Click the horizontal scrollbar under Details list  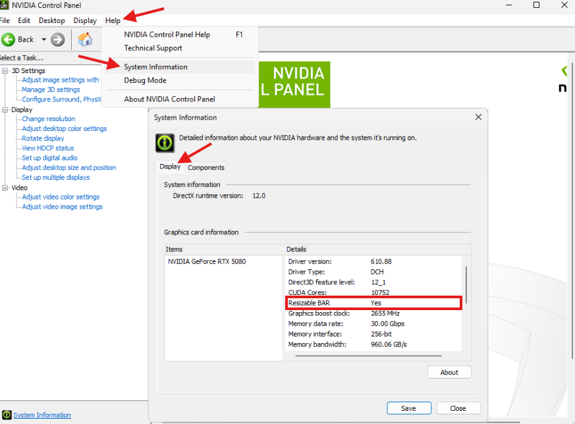point(369,356)
